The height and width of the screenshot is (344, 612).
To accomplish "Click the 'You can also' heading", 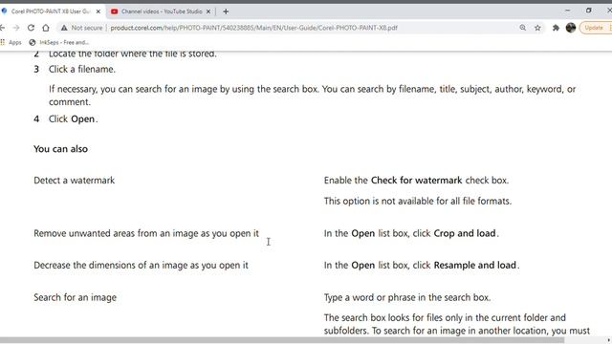I will point(60,149).
